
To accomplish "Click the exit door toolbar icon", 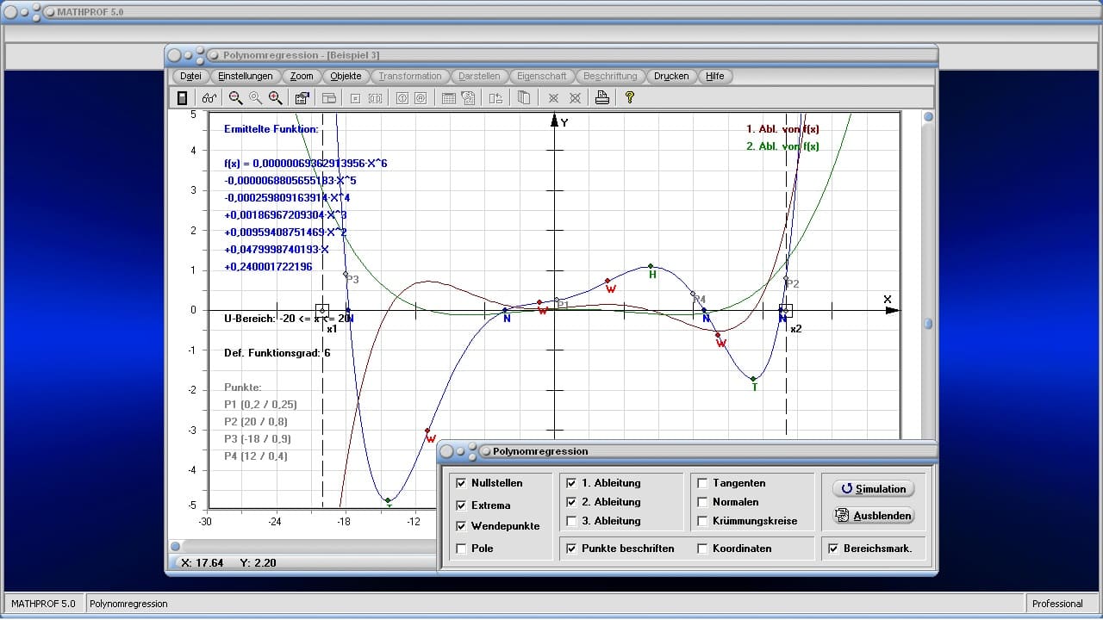I will [x=182, y=98].
